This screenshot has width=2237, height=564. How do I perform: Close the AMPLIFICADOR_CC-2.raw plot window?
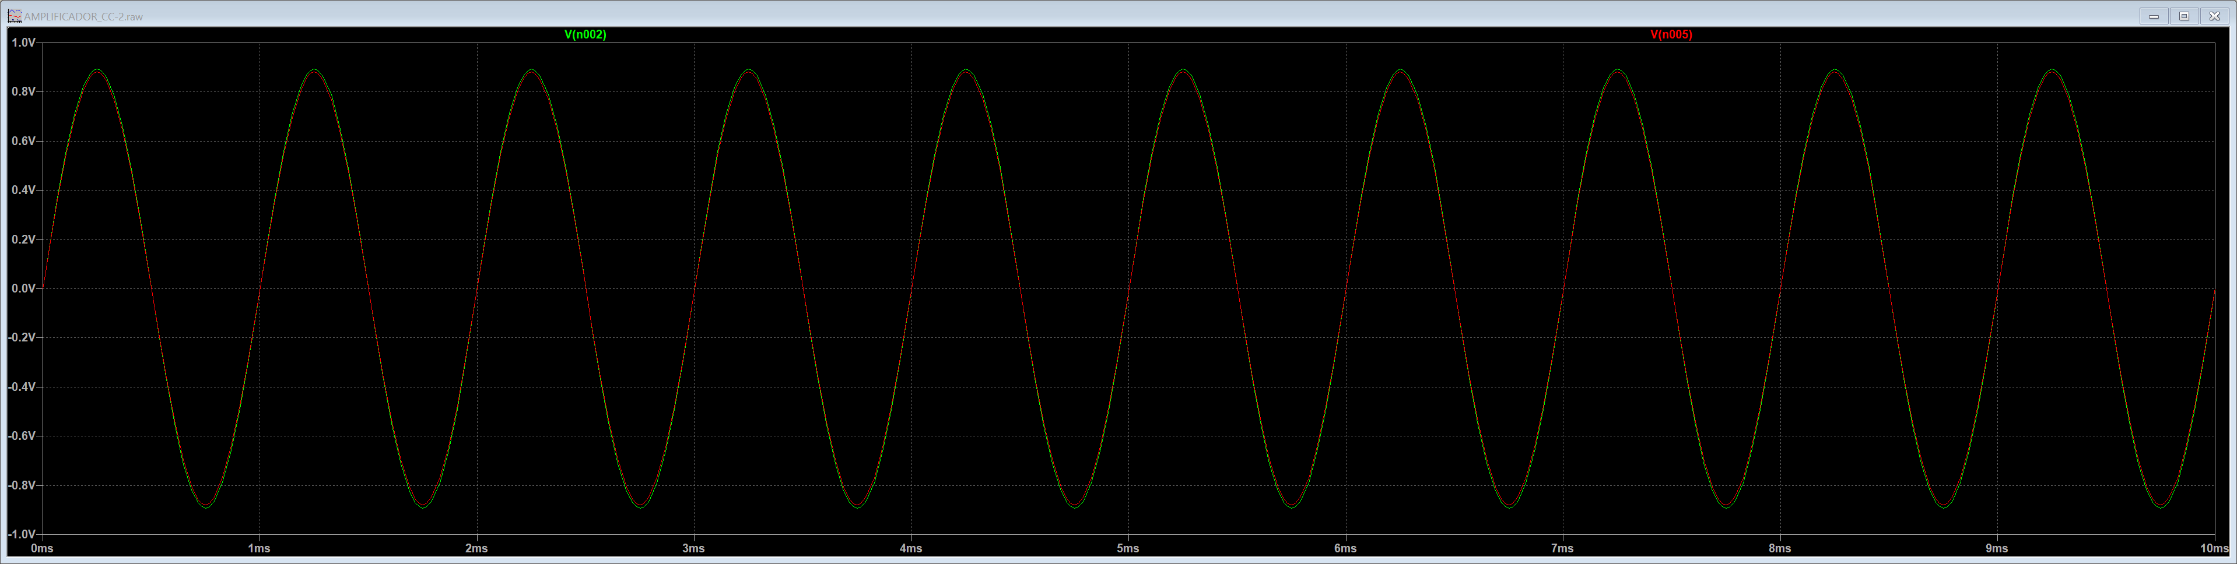(2214, 16)
